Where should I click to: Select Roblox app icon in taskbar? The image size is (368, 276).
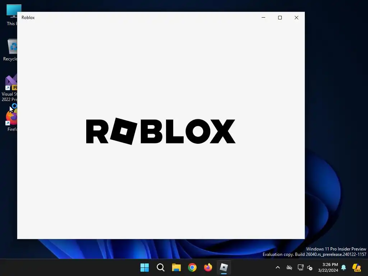224,267
